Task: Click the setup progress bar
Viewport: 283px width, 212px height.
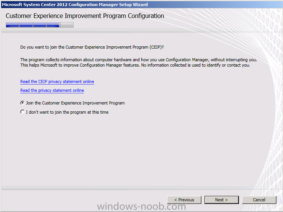Action: 39,25
